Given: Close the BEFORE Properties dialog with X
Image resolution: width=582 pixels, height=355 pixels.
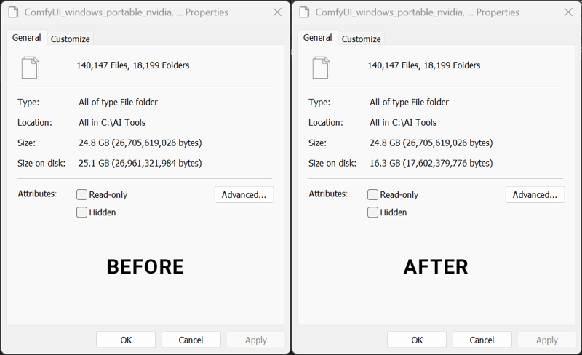Looking at the screenshot, I should pos(277,12).
